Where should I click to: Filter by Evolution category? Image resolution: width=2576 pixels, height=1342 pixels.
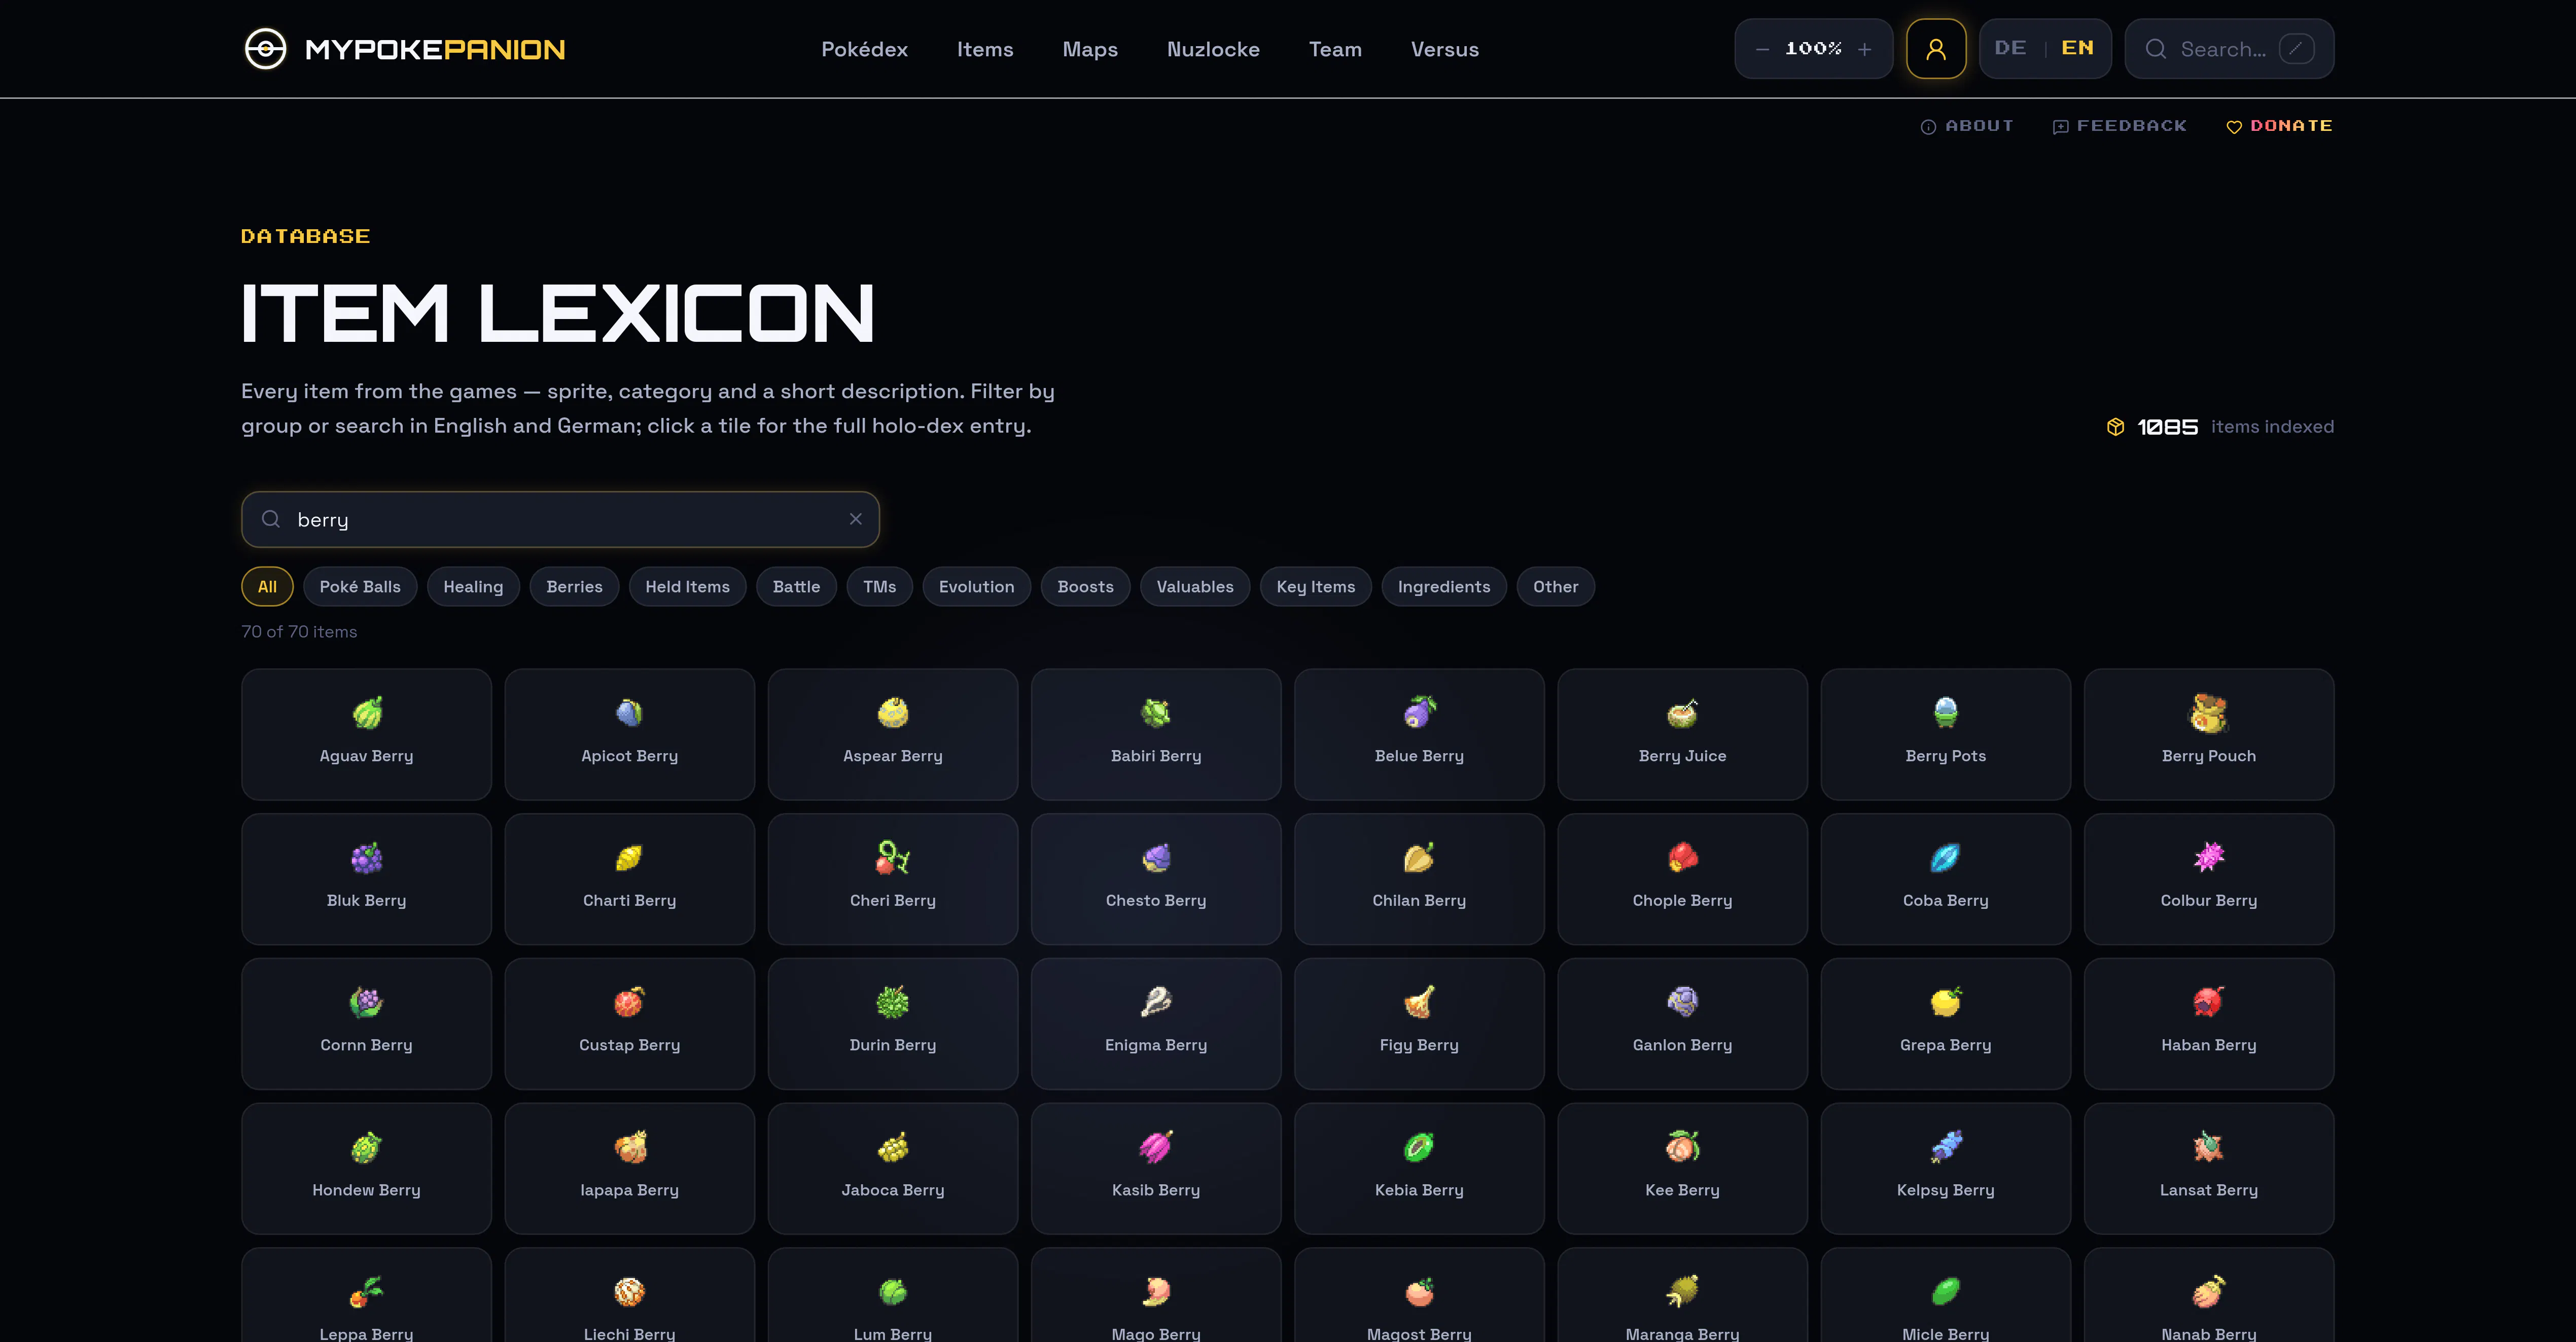point(977,587)
